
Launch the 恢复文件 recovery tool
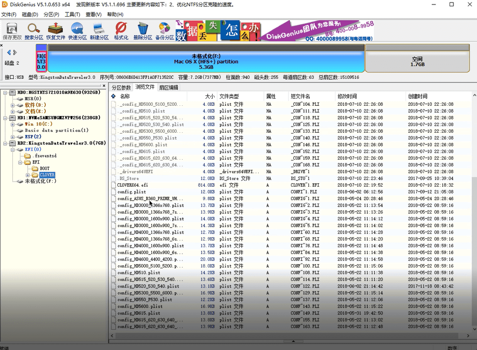(x=56, y=30)
